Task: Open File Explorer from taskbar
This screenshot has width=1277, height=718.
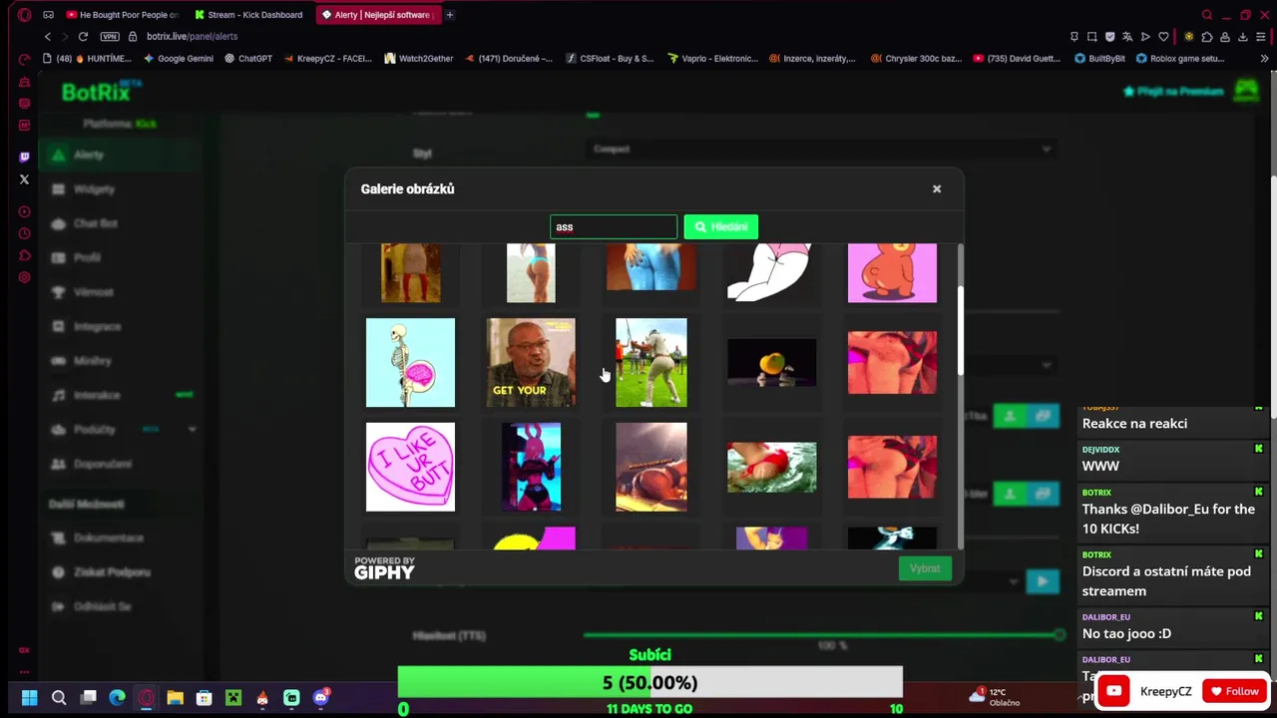Action: tap(175, 698)
